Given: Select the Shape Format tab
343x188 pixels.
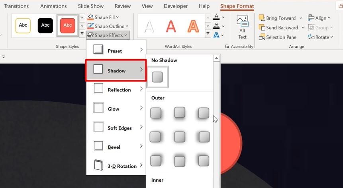Looking at the screenshot, I should [x=237, y=6].
